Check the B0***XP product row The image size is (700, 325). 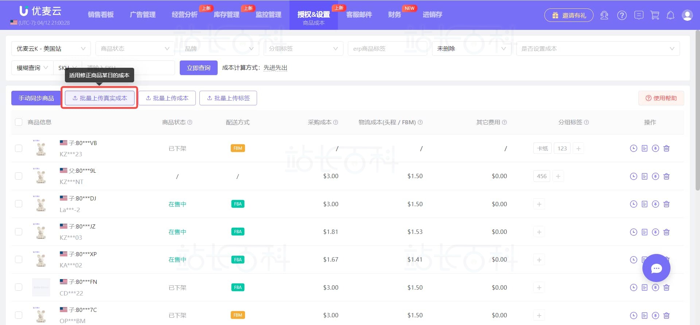tap(19, 259)
